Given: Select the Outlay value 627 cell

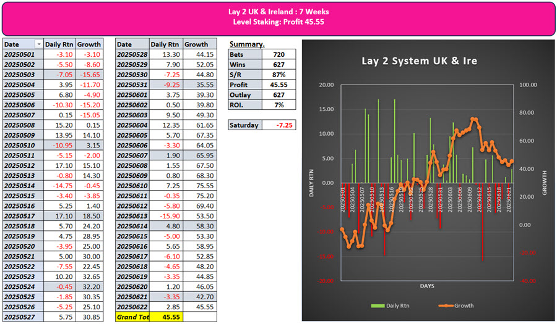Looking at the screenshot, I should (278, 94).
